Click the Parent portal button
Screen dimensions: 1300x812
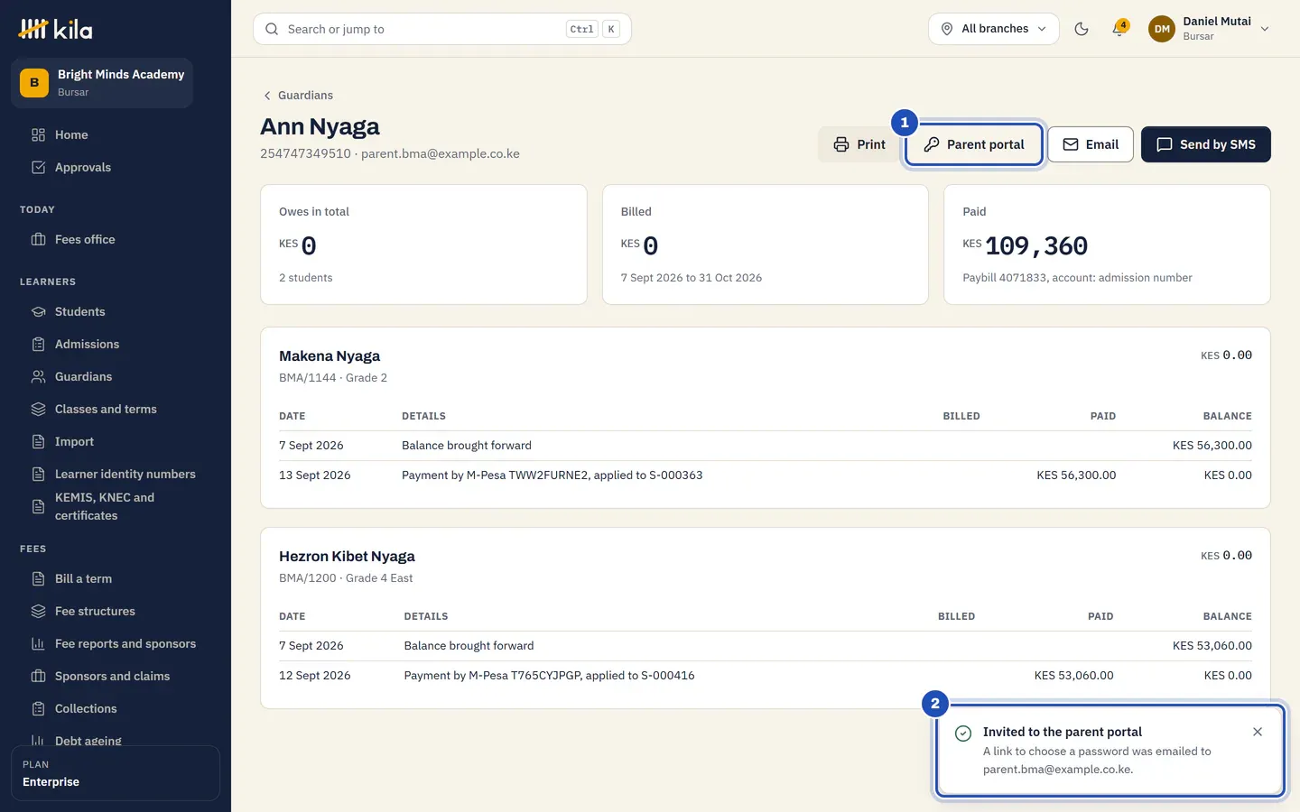click(974, 144)
